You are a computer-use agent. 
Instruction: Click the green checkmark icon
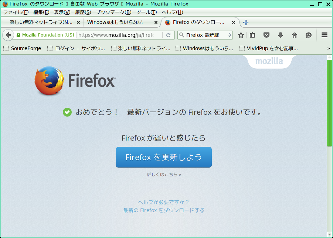(67, 112)
